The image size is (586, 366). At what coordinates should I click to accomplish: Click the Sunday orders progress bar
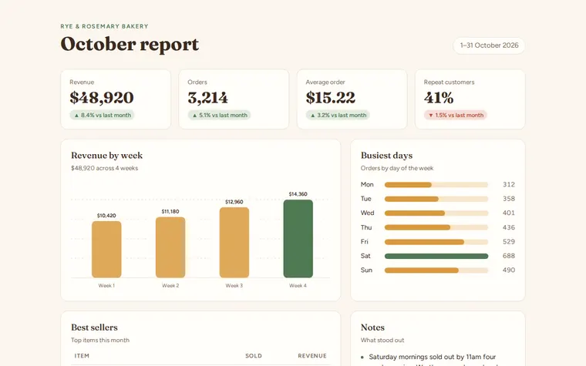[x=436, y=270]
